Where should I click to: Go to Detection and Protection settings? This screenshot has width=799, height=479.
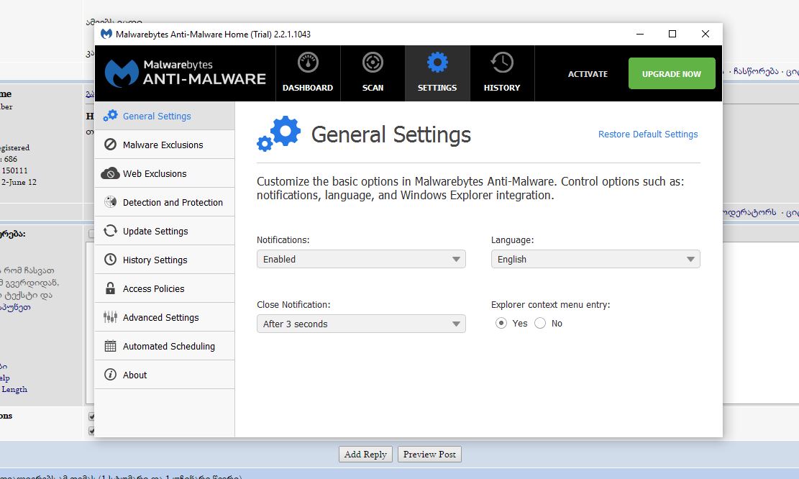point(165,202)
